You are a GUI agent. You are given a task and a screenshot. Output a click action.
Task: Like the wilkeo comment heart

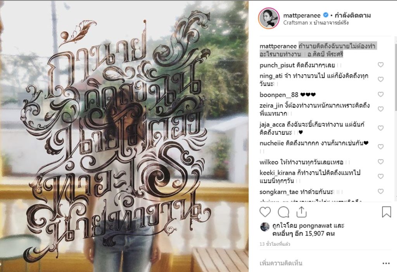(x=381, y=162)
